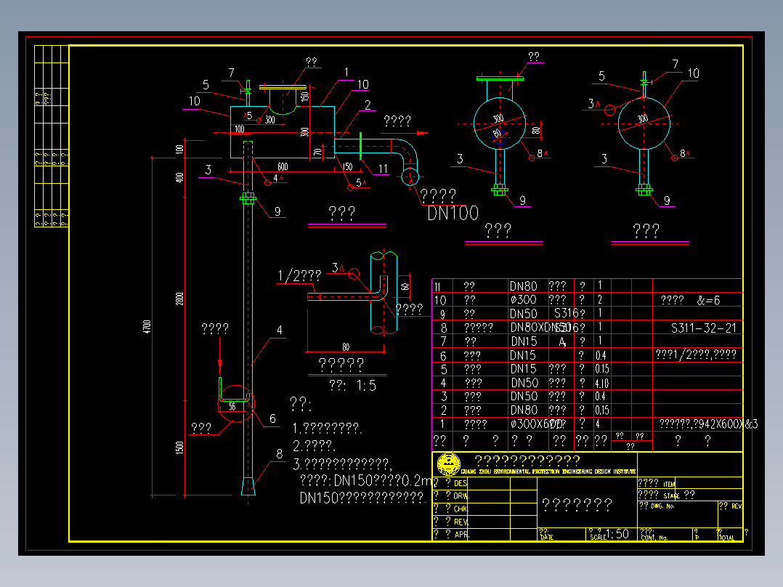The image size is (783, 587).
Task: Select the Guang Zhou Environmental Protection institute name
Action: 548,471
